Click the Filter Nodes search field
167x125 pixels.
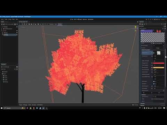click(x=9, y=24)
